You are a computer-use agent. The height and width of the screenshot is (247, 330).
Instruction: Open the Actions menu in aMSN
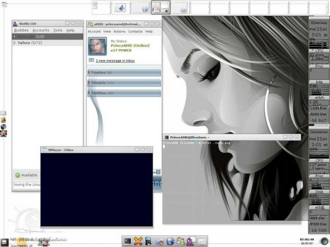[x=119, y=31]
